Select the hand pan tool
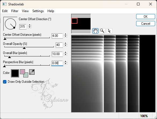The image size is (157, 119). (x=95, y=31)
